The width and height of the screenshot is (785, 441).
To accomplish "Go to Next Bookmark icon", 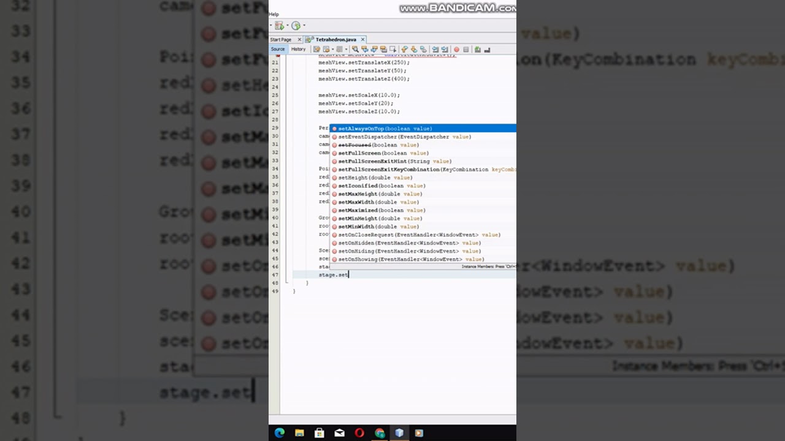I will 414,49.
